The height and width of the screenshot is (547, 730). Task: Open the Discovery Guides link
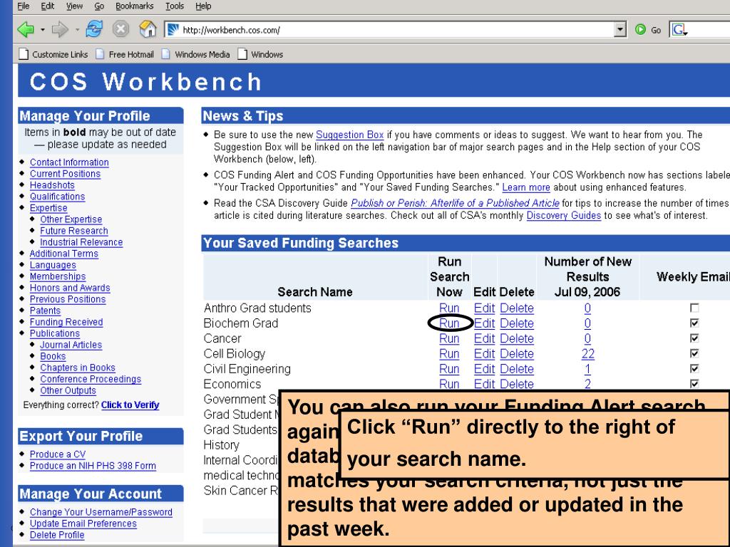564,215
